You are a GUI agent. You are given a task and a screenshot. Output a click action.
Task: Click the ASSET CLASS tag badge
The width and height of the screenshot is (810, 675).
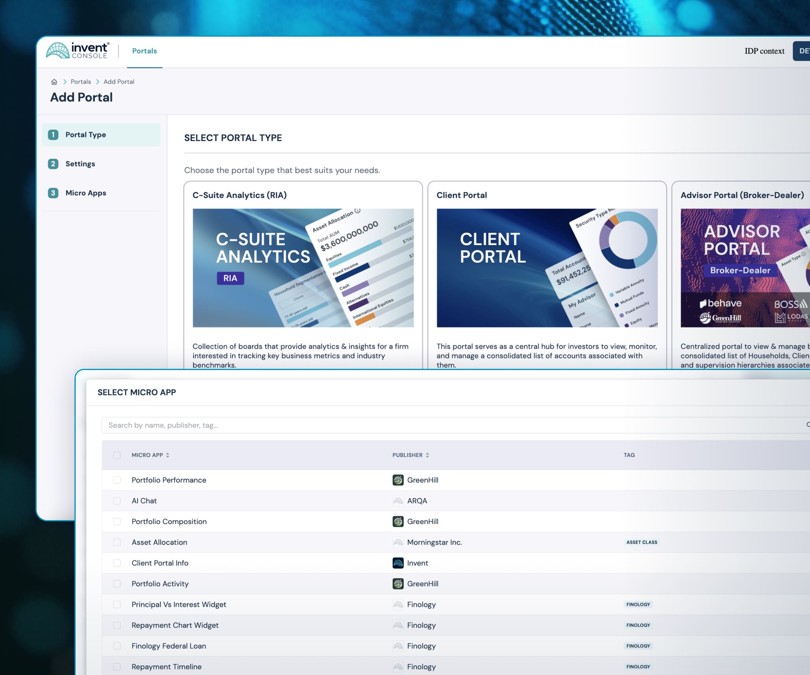point(641,542)
